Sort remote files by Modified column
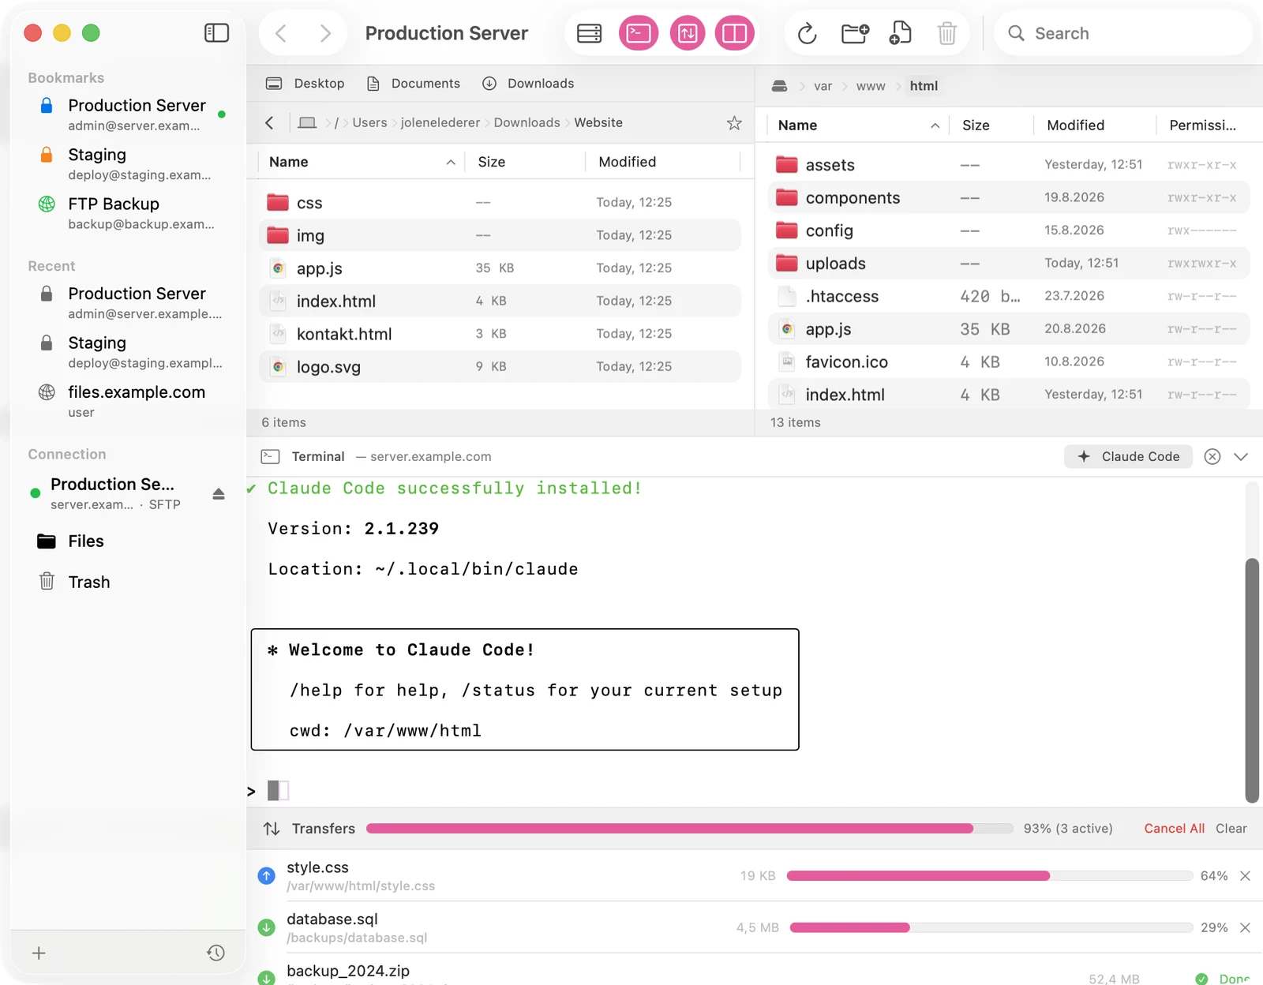 [1094, 125]
